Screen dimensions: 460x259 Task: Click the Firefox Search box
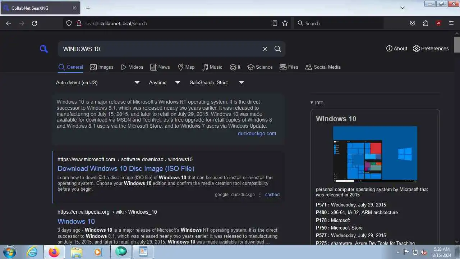(x=339, y=23)
